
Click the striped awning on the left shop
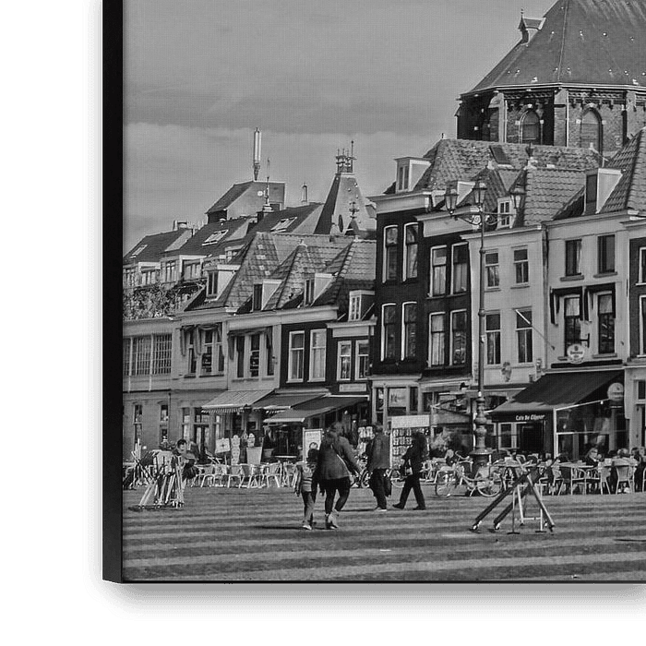pyautogui.click(x=235, y=400)
